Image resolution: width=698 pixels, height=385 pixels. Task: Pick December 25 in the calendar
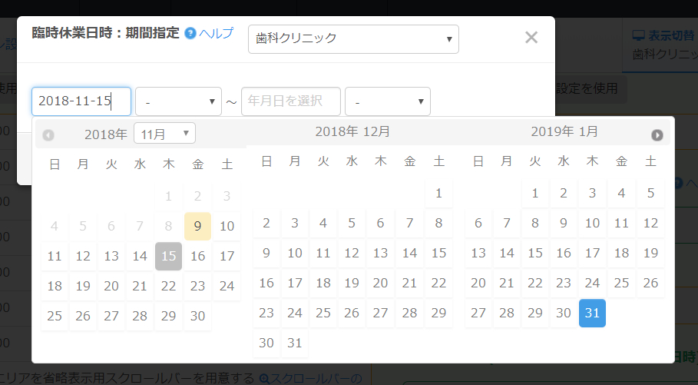coord(323,313)
